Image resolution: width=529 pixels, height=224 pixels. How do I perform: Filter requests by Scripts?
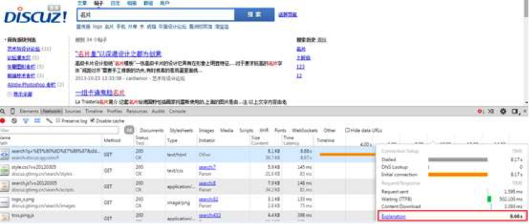click(x=246, y=131)
